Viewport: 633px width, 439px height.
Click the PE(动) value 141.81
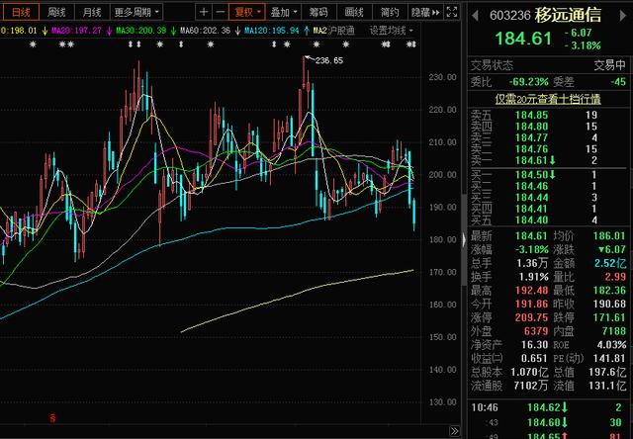pyautogui.click(x=609, y=358)
